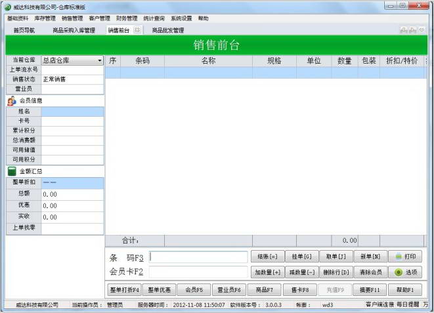The image size is (434, 313).
Task: Click the 营业员F6 button
Action: (x=229, y=290)
